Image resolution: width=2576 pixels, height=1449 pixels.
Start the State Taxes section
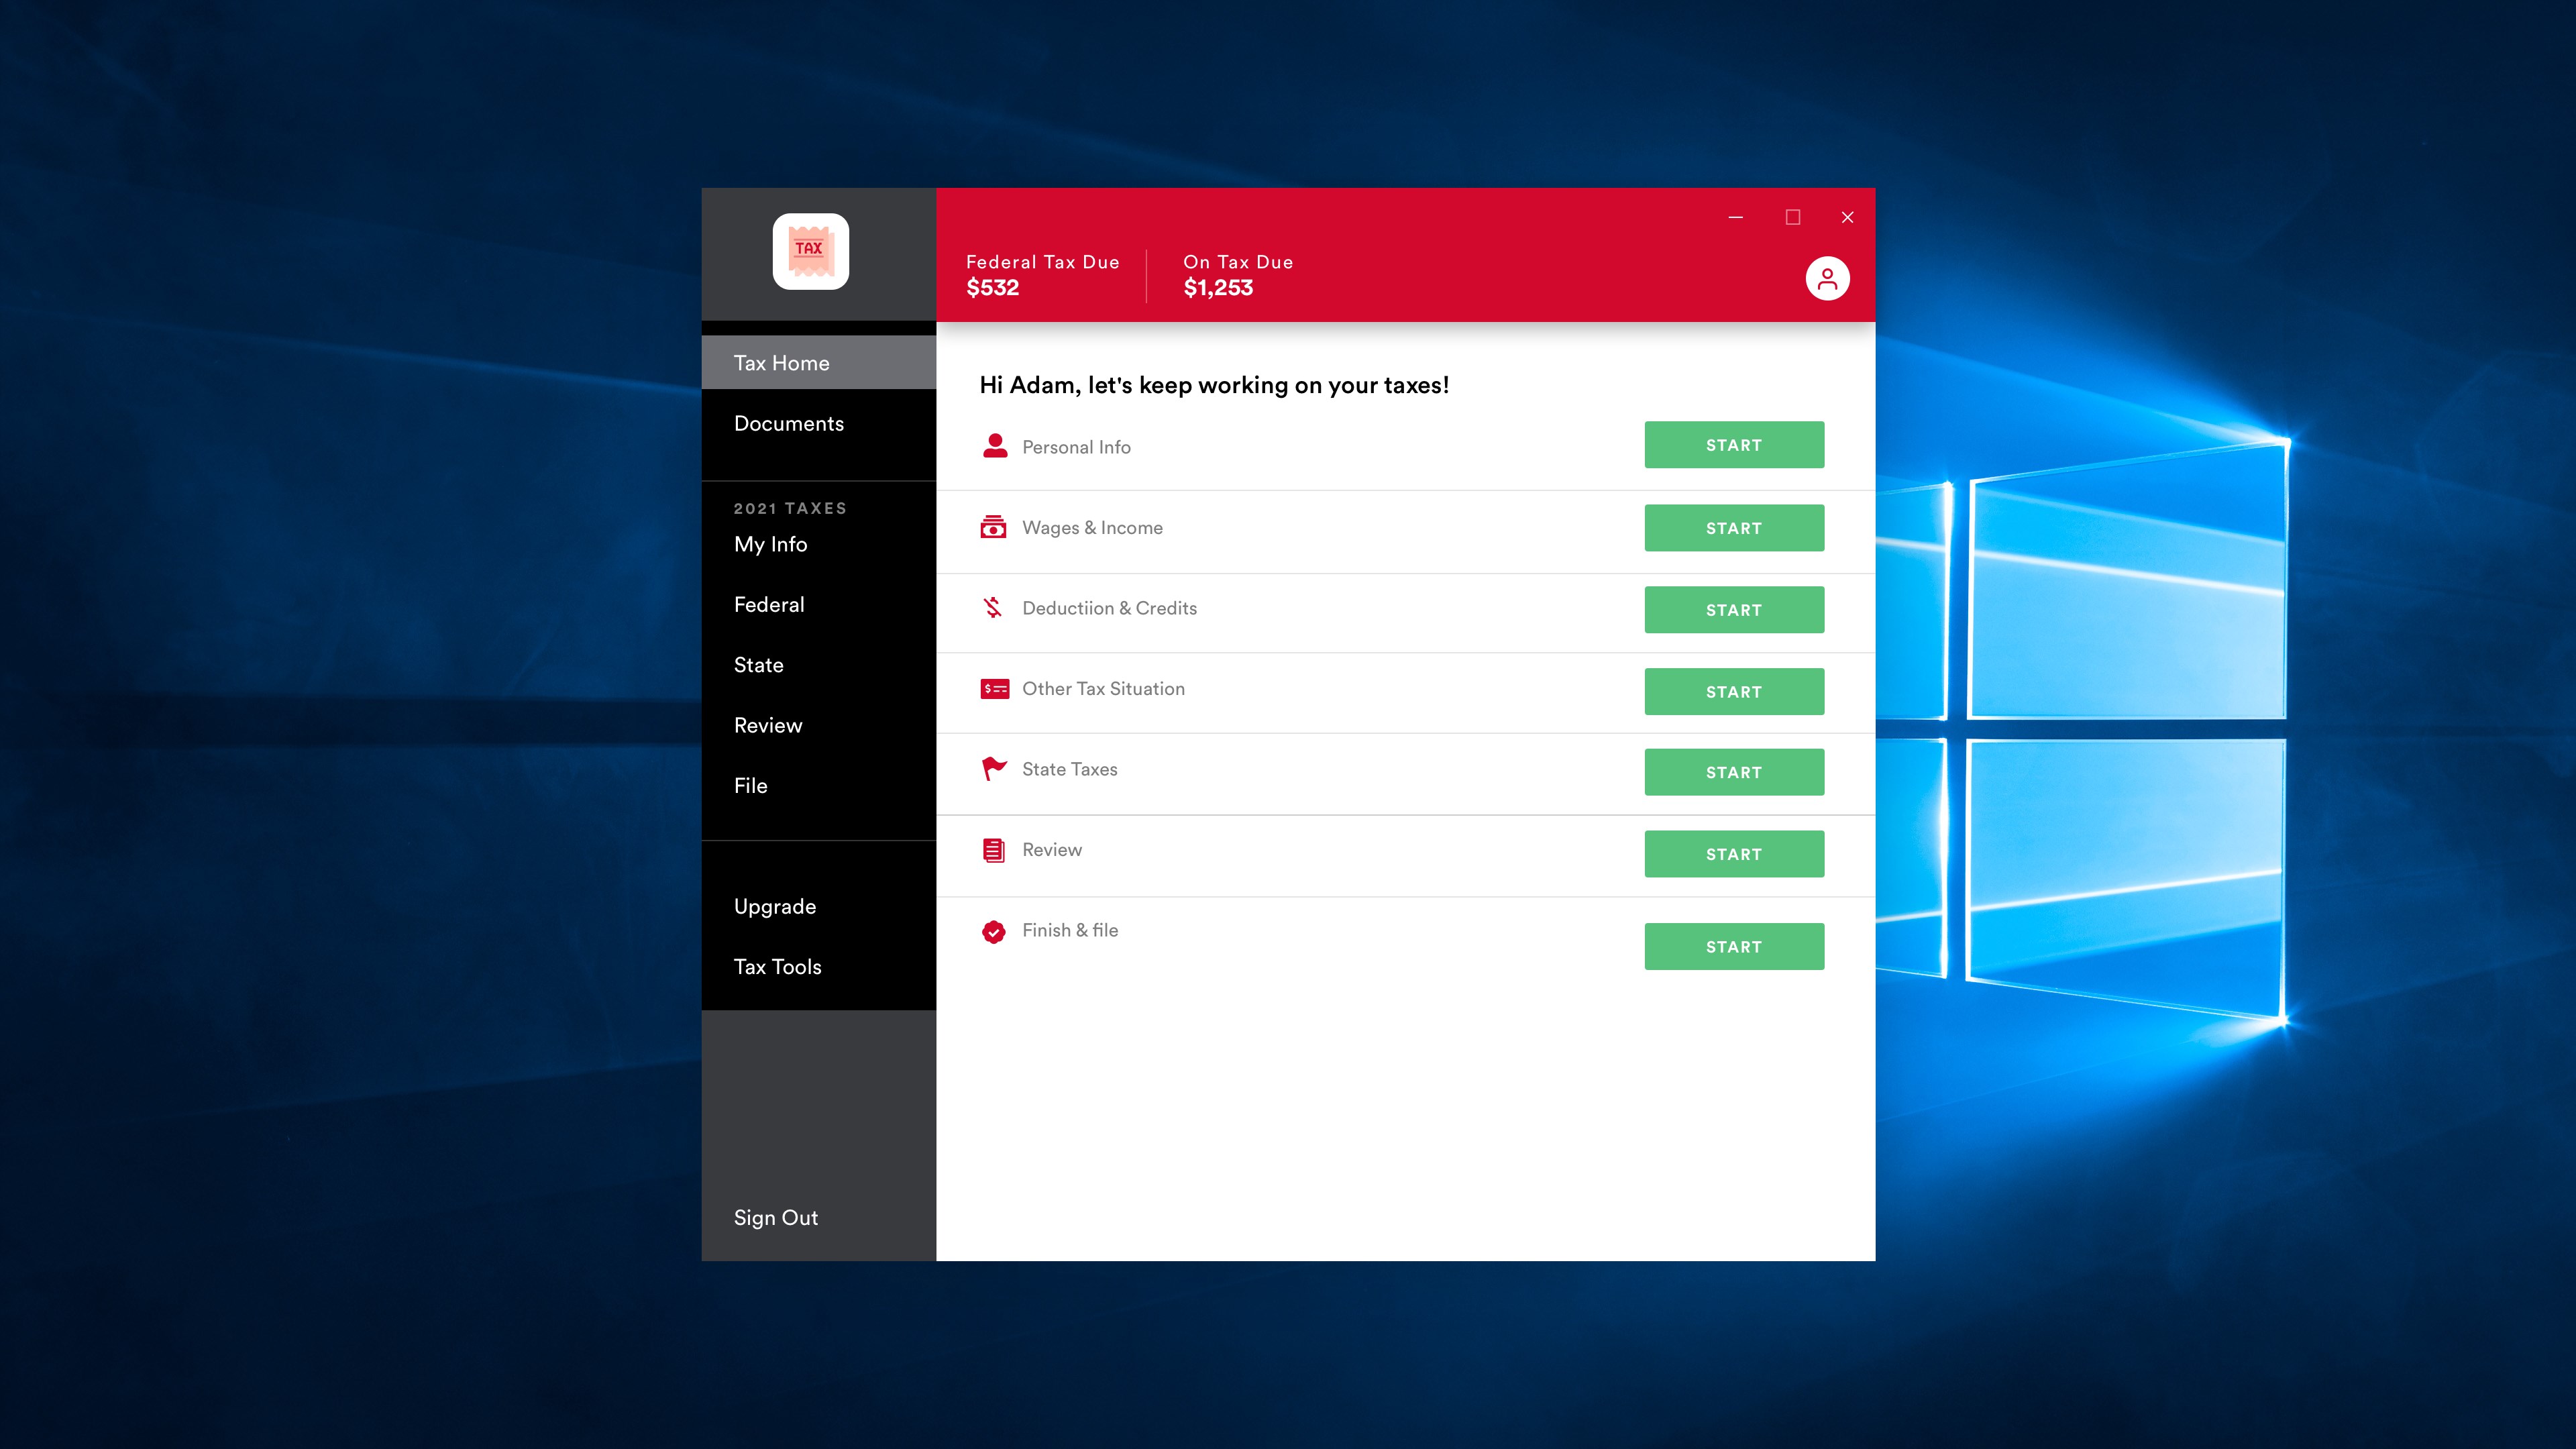(1734, 771)
